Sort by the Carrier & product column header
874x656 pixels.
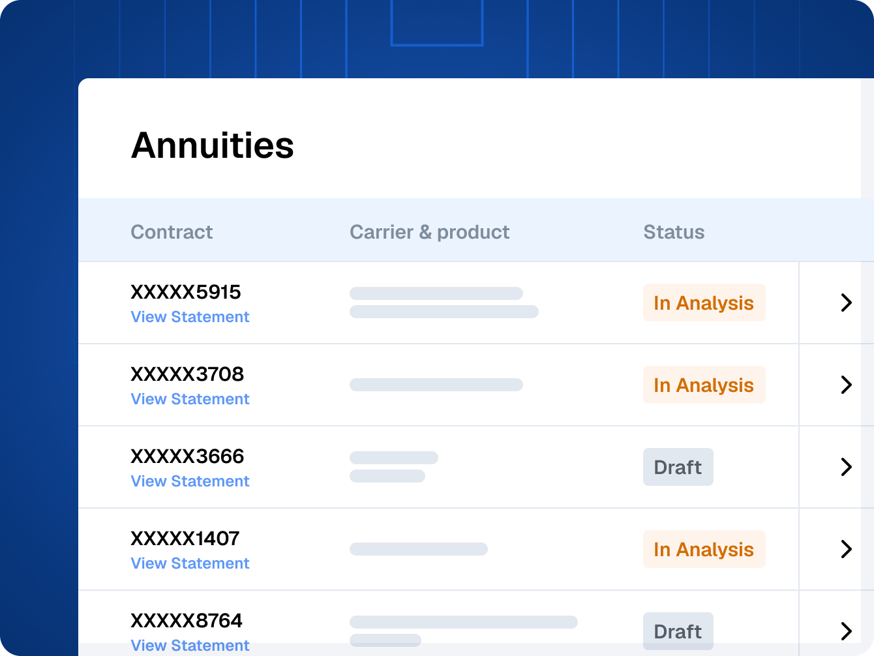[x=429, y=232]
